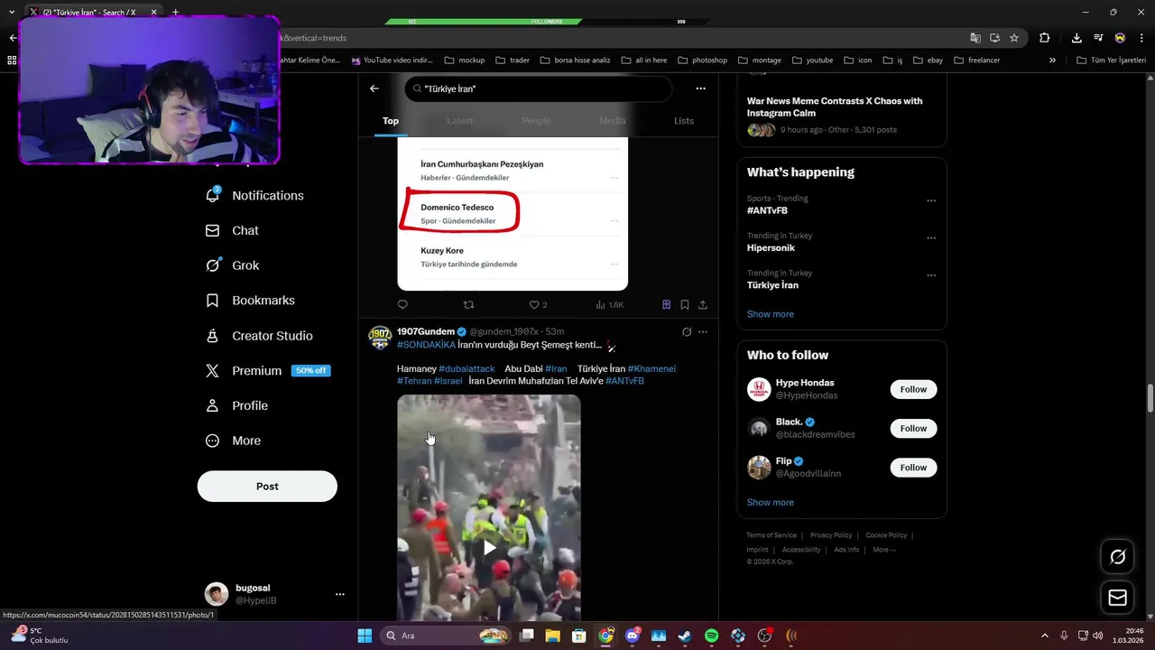The height and width of the screenshot is (650, 1155).
Task: Open Premium from the sidebar
Action: [x=267, y=371]
